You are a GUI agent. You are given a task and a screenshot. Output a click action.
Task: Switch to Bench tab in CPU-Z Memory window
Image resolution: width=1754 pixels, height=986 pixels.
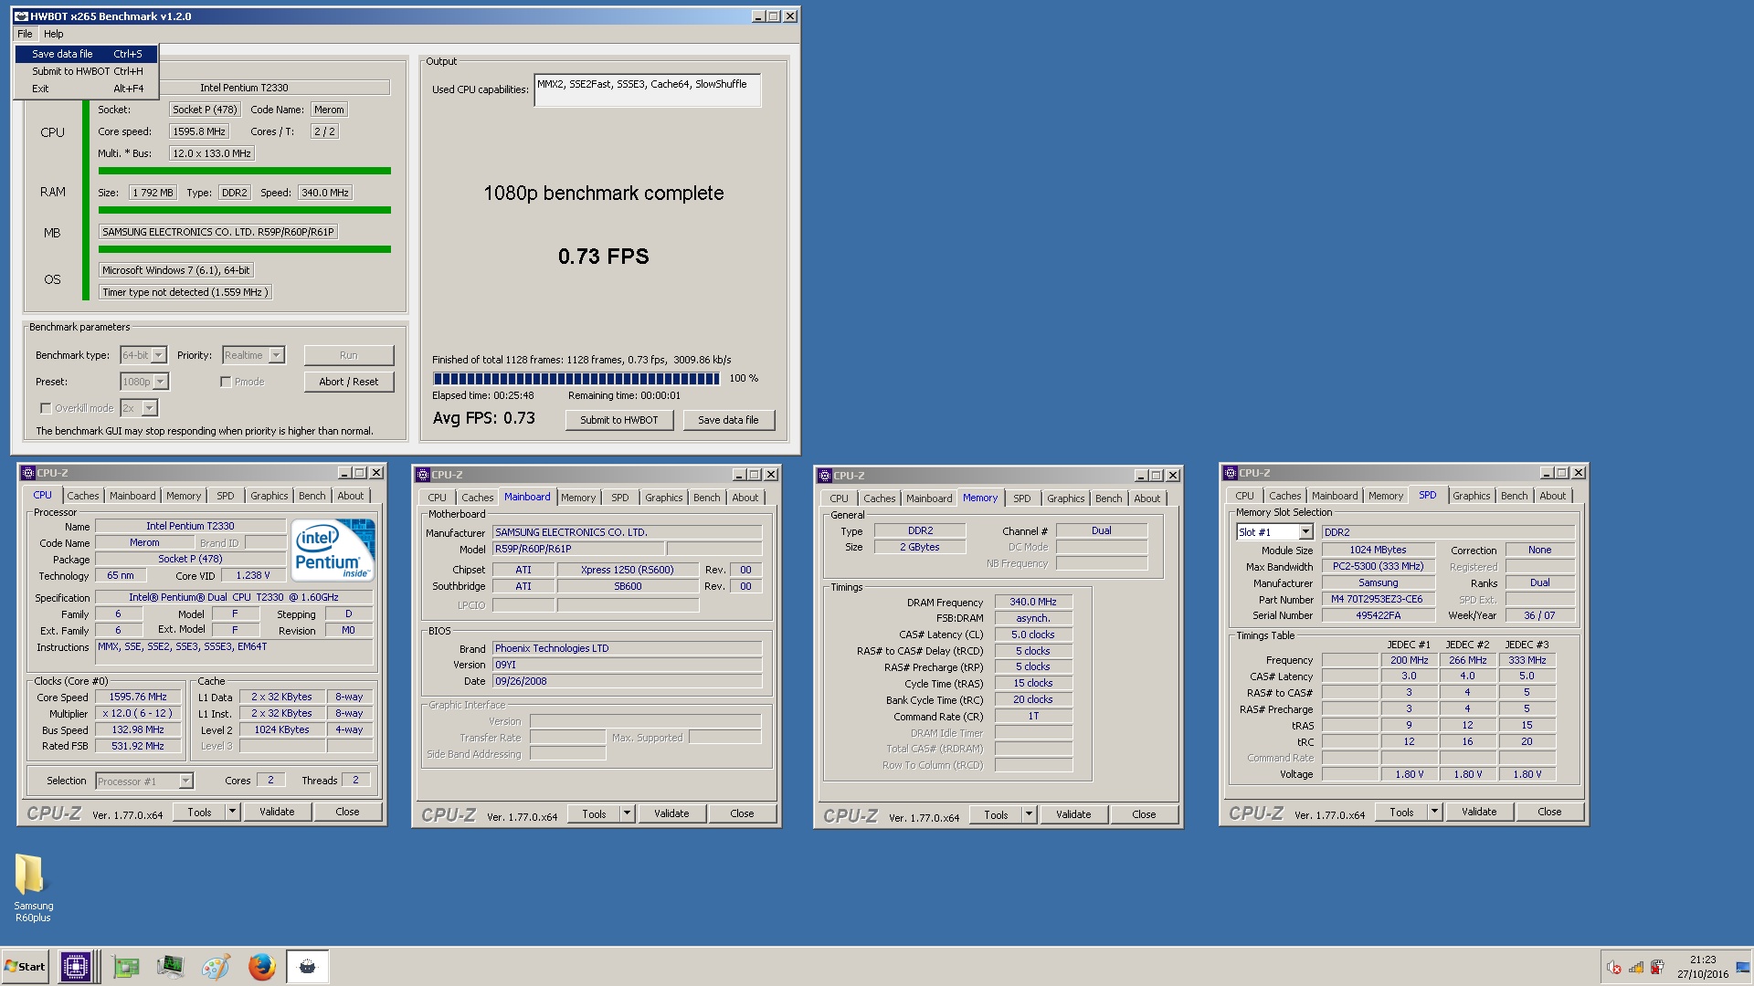click(x=1108, y=498)
